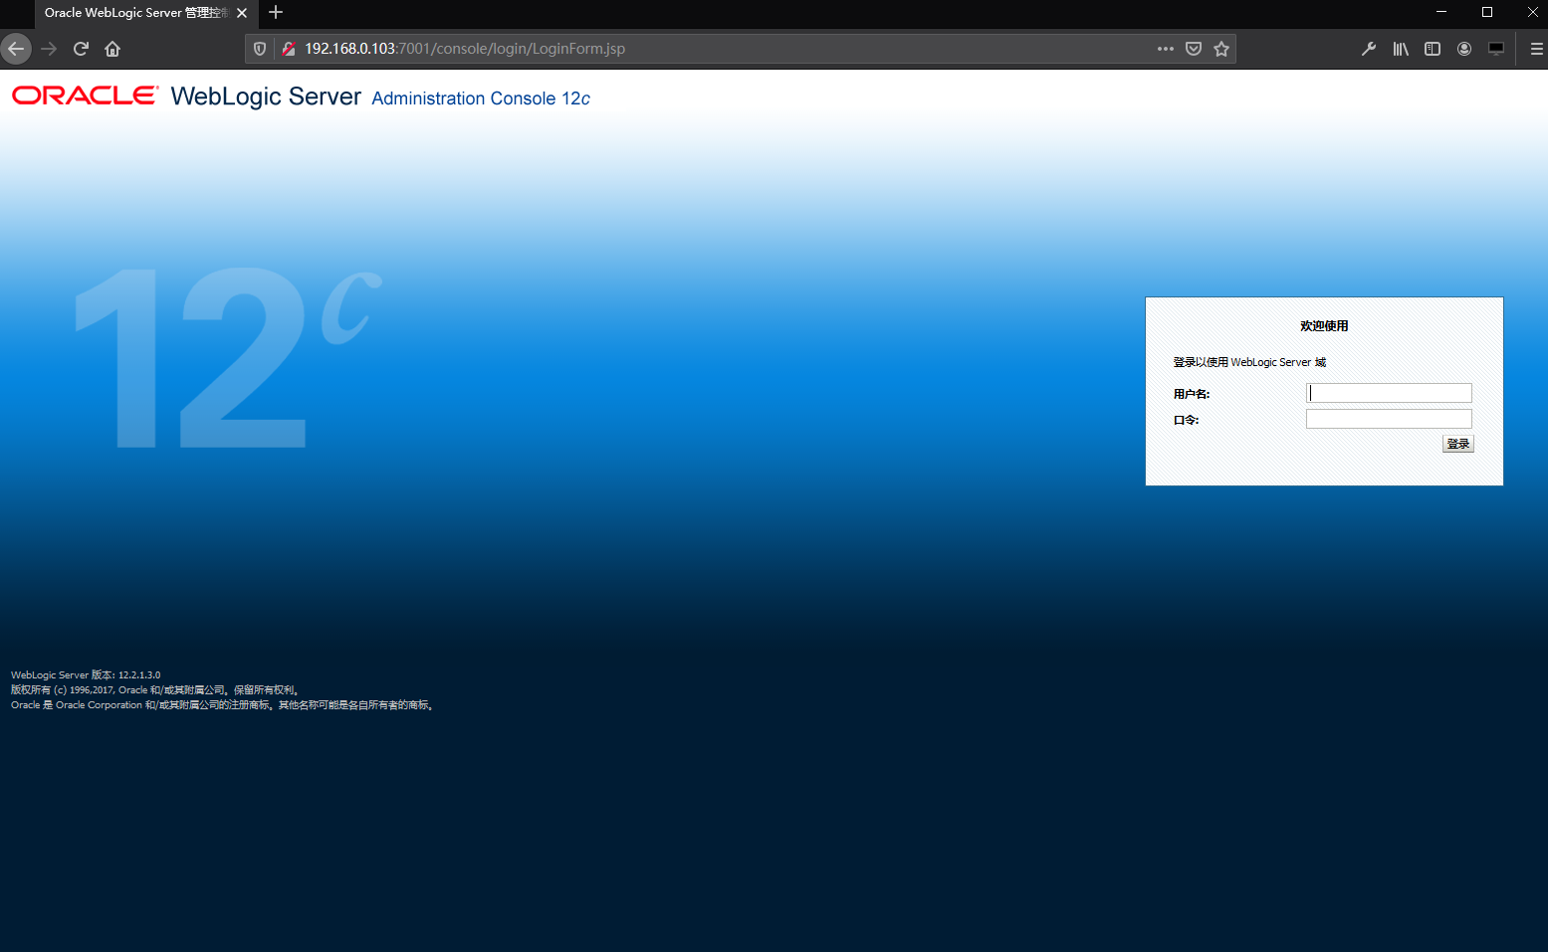1548x952 pixels.
Task: Click the 口令 password field
Action: (x=1389, y=419)
